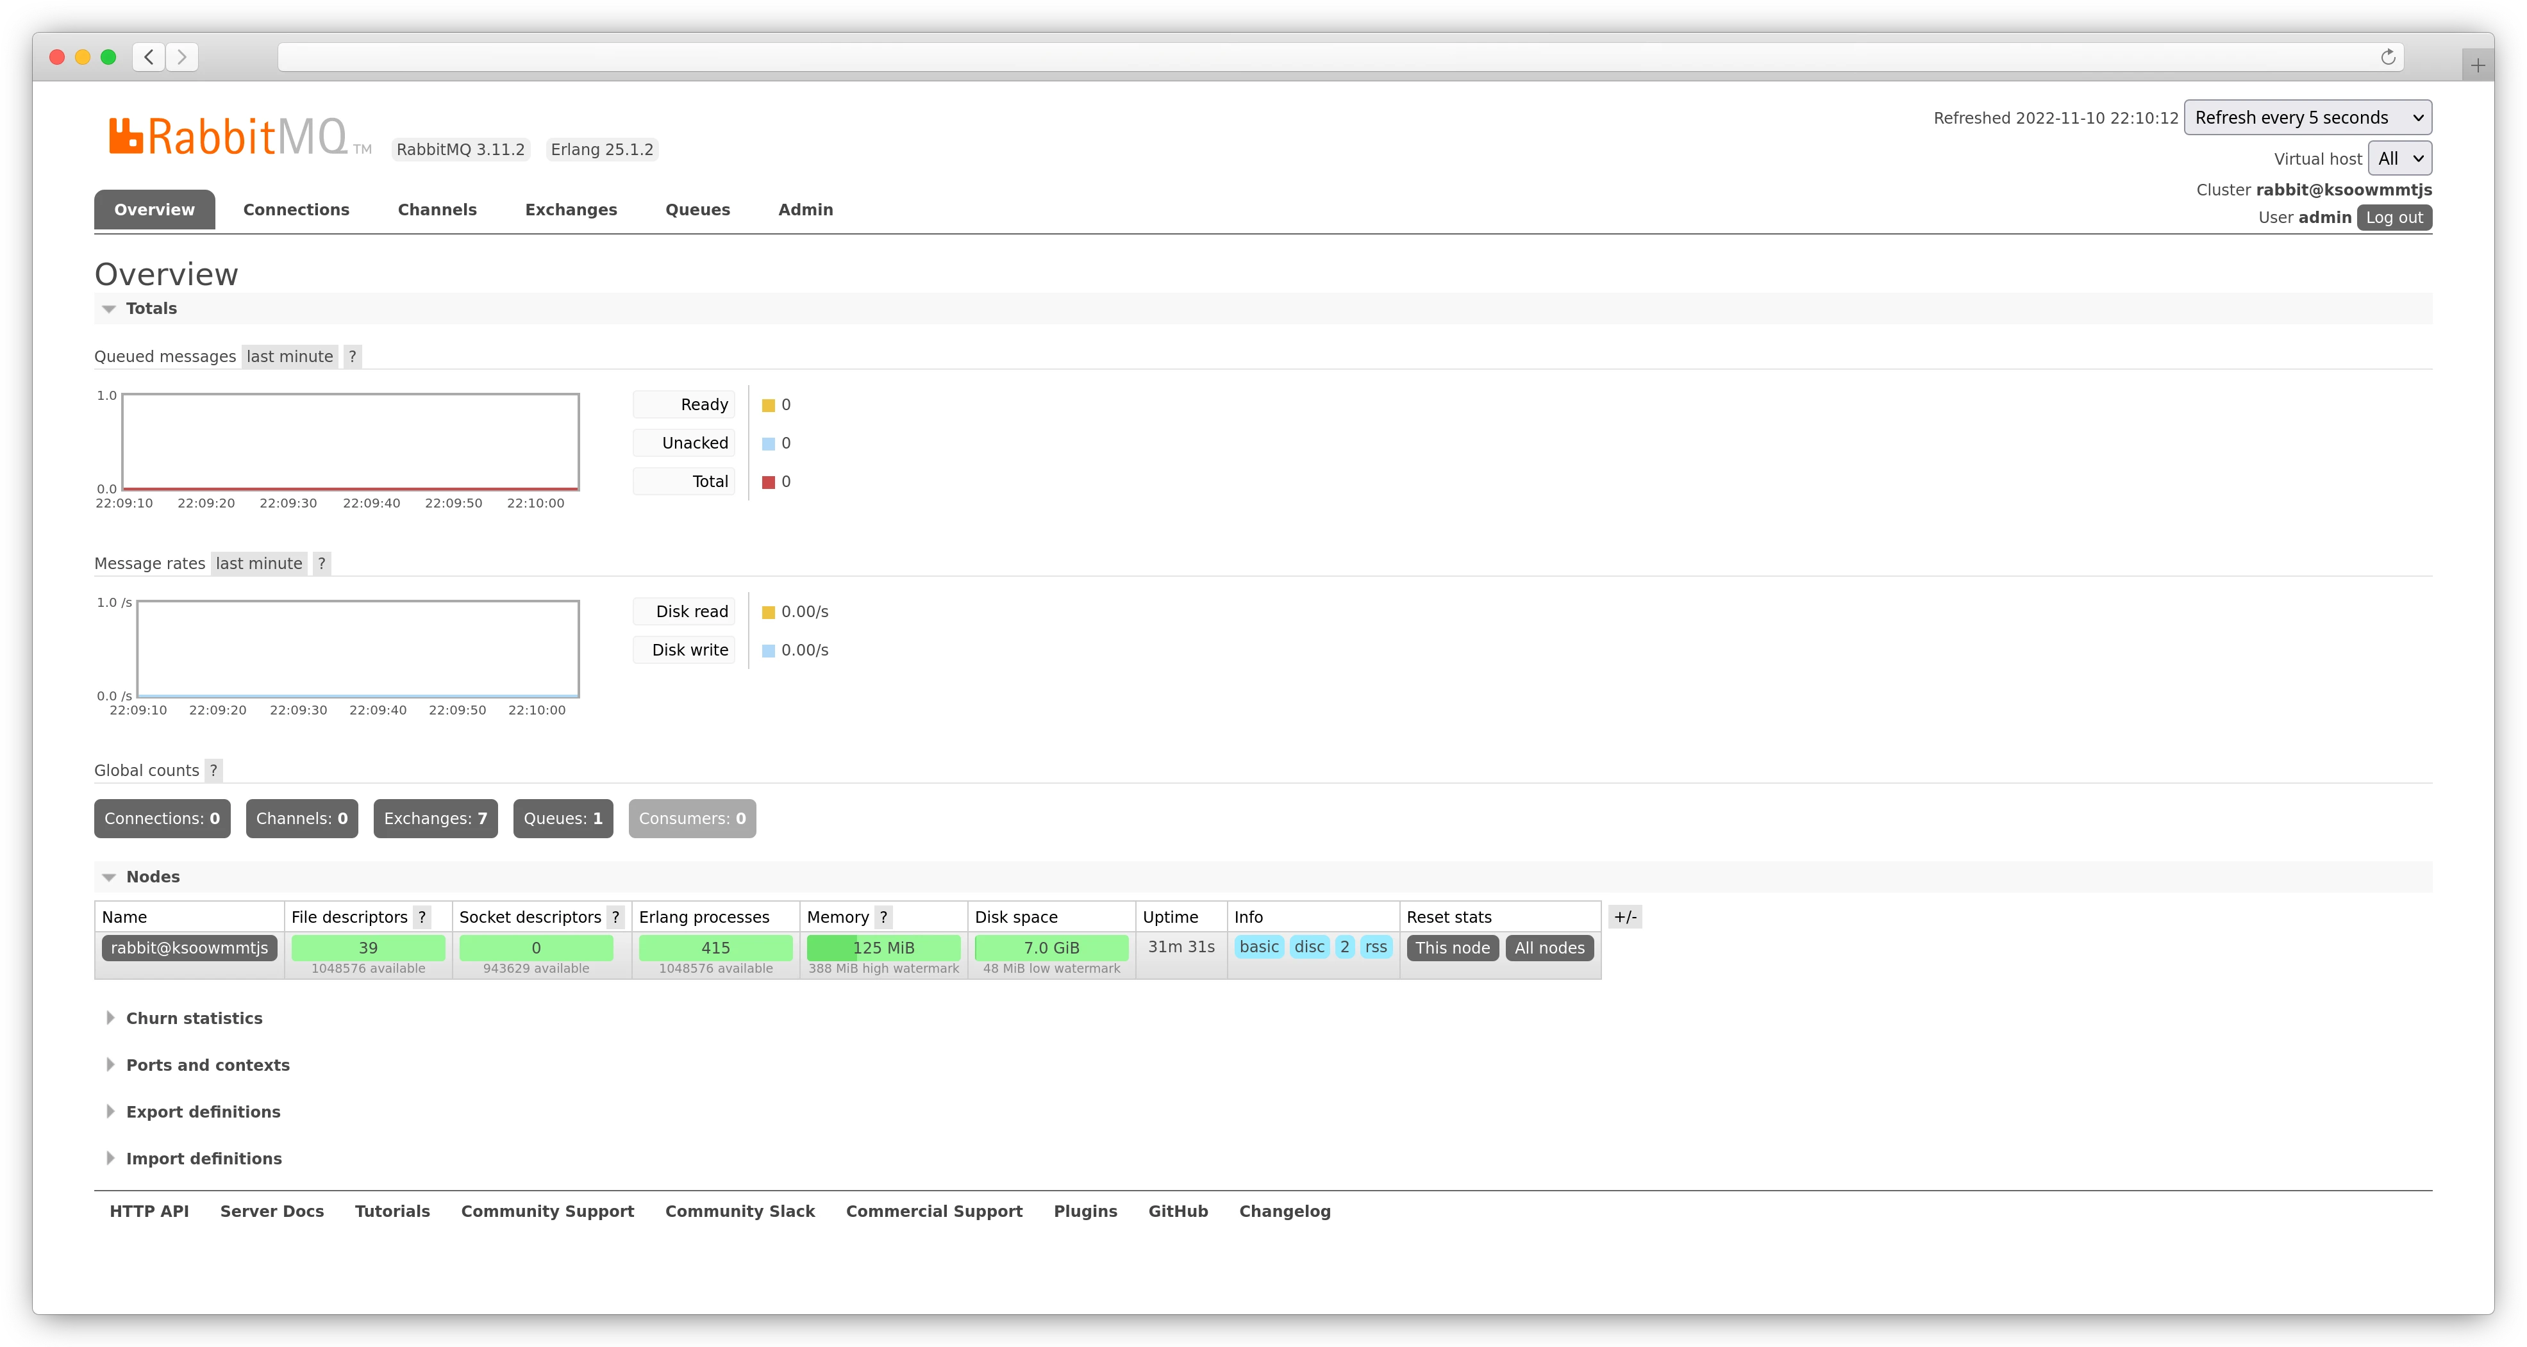This screenshot has height=1347, width=2527.
Task: Open help for Message rates
Action: pos(321,563)
